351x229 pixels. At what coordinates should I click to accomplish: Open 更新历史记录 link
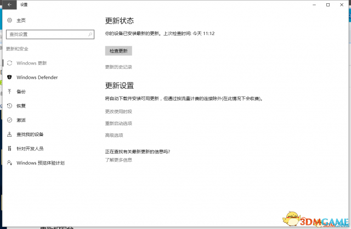point(118,67)
